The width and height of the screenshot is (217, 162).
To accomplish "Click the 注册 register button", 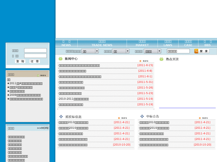I will [x=35, y=61].
